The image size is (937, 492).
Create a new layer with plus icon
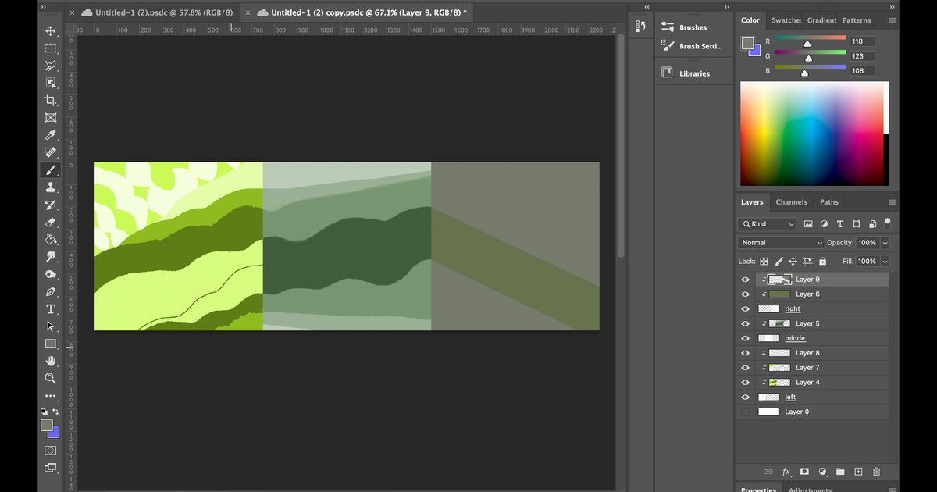[858, 472]
